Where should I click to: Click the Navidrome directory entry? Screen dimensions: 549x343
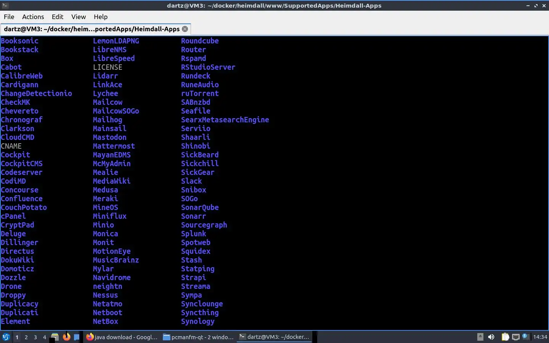(112, 277)
